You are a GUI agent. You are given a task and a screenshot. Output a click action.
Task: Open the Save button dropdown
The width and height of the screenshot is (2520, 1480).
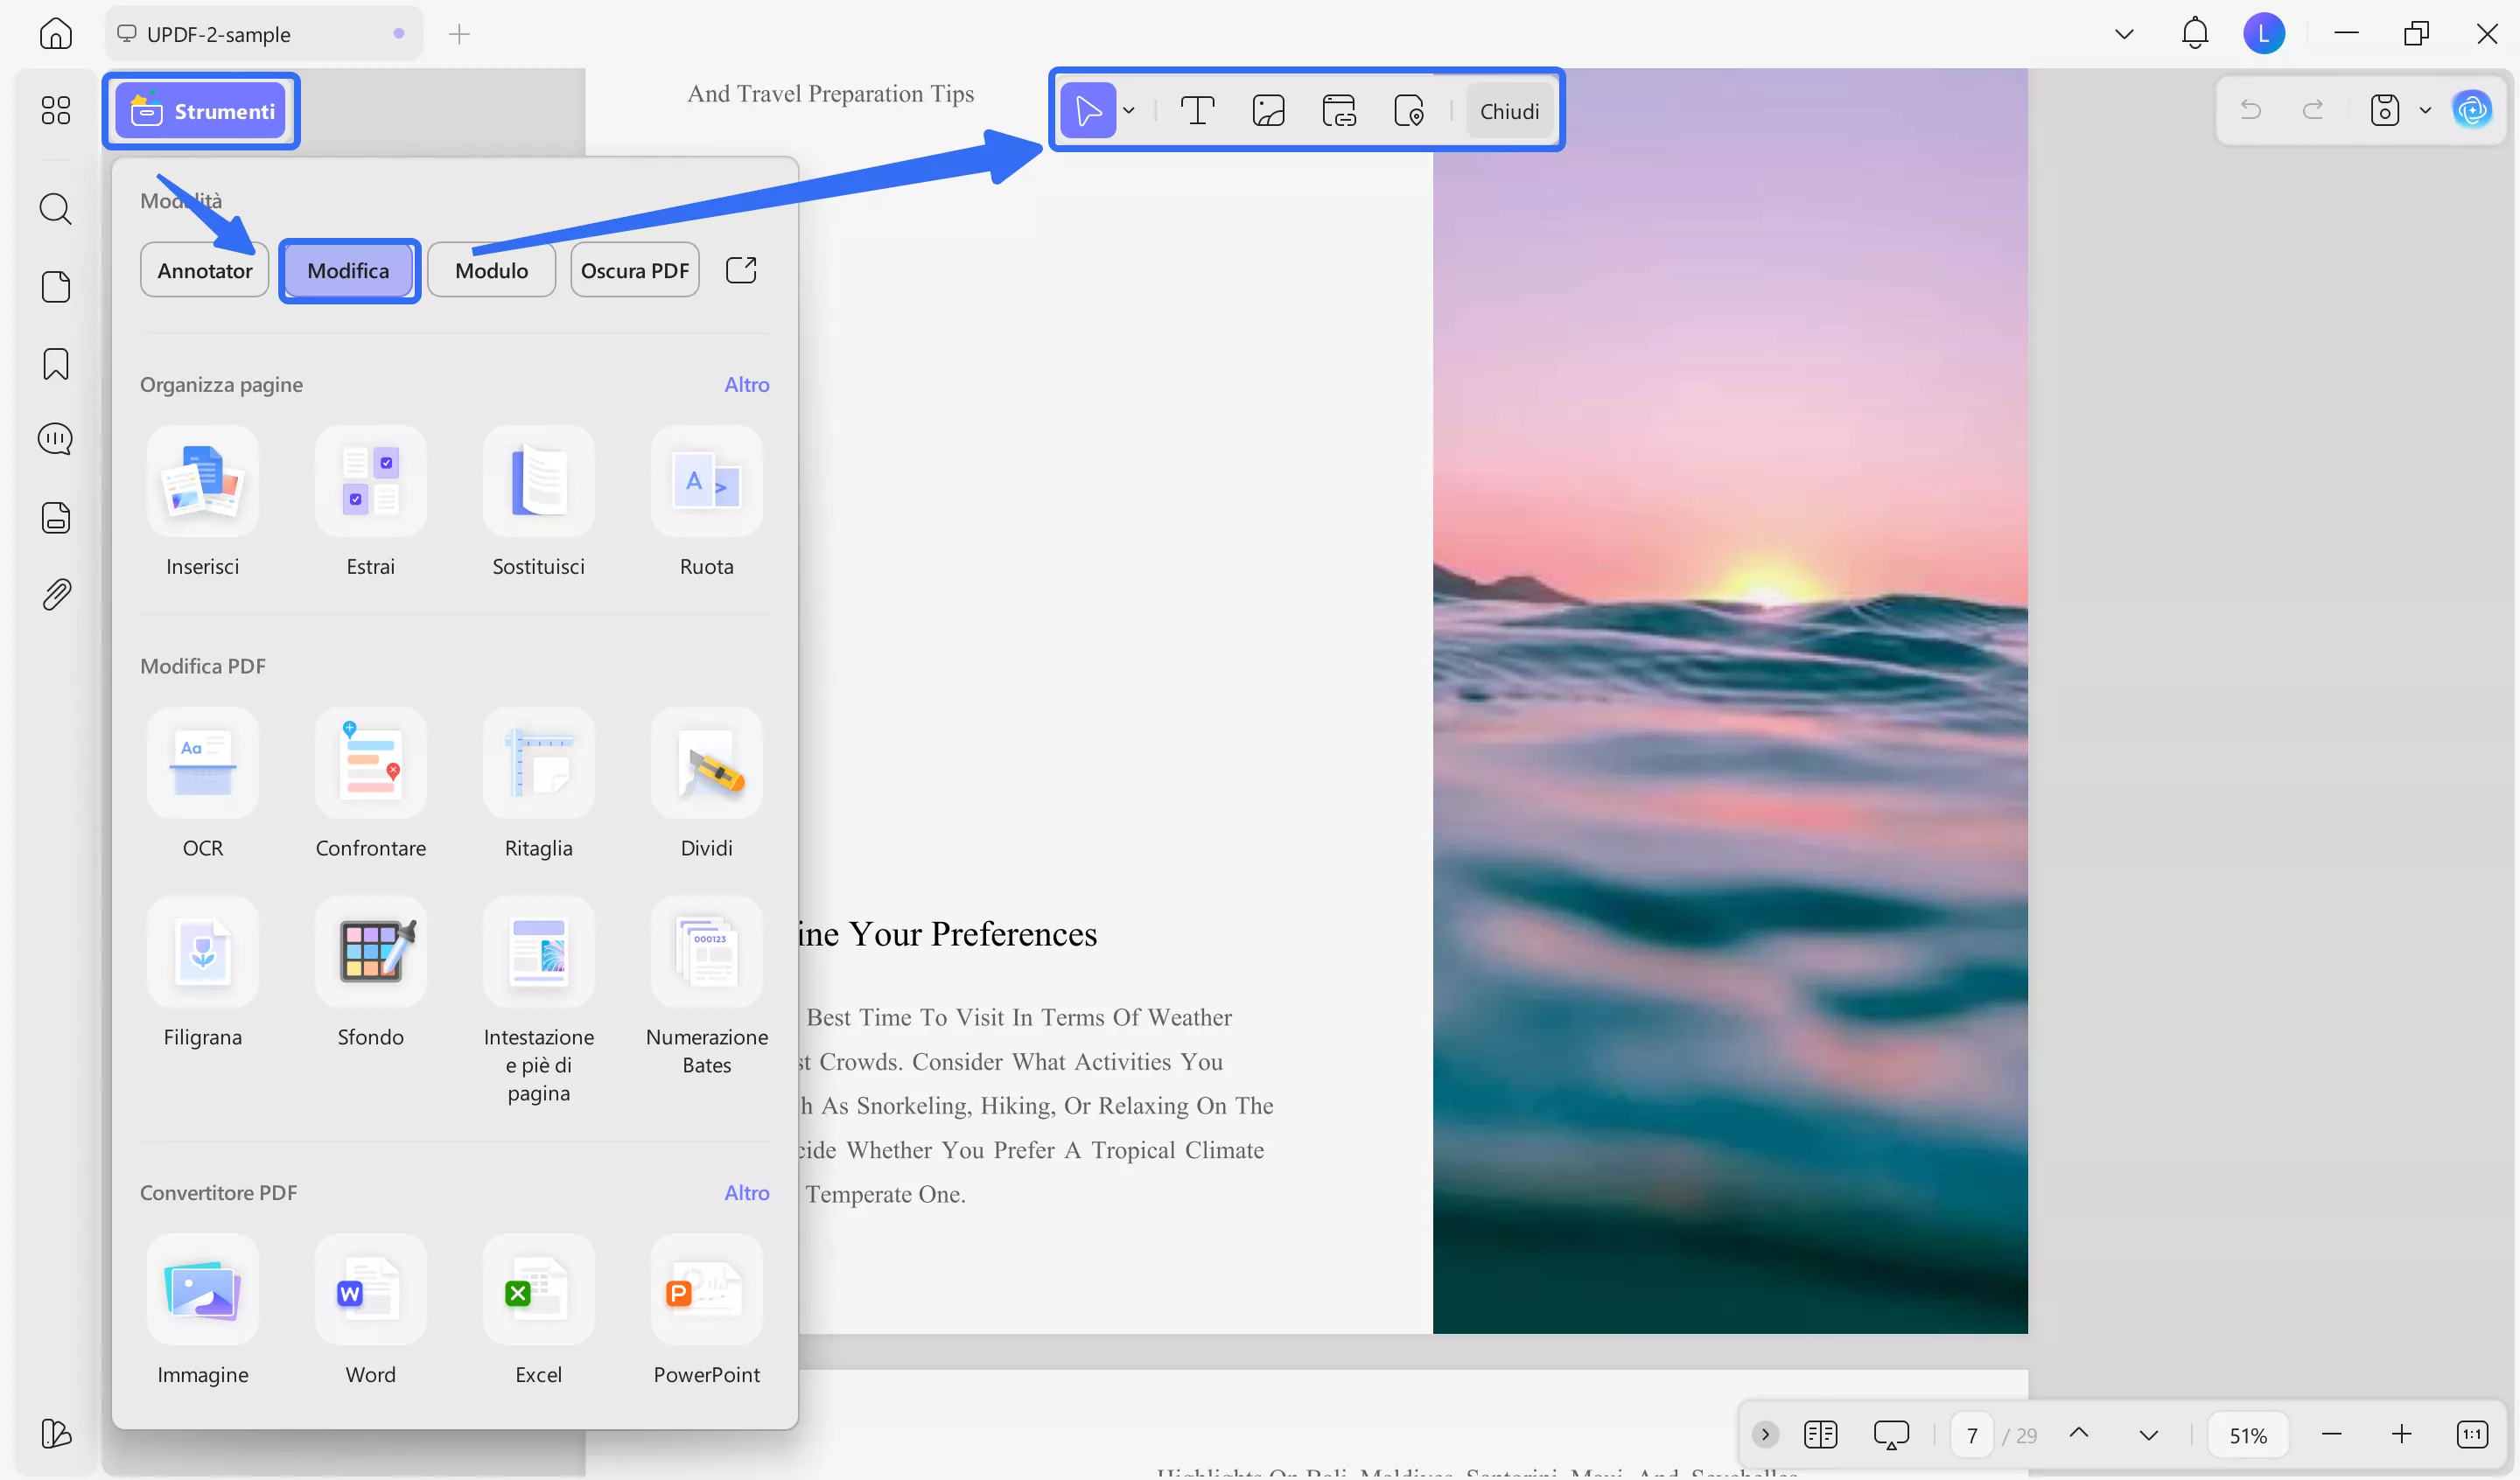click(2424, 110)
